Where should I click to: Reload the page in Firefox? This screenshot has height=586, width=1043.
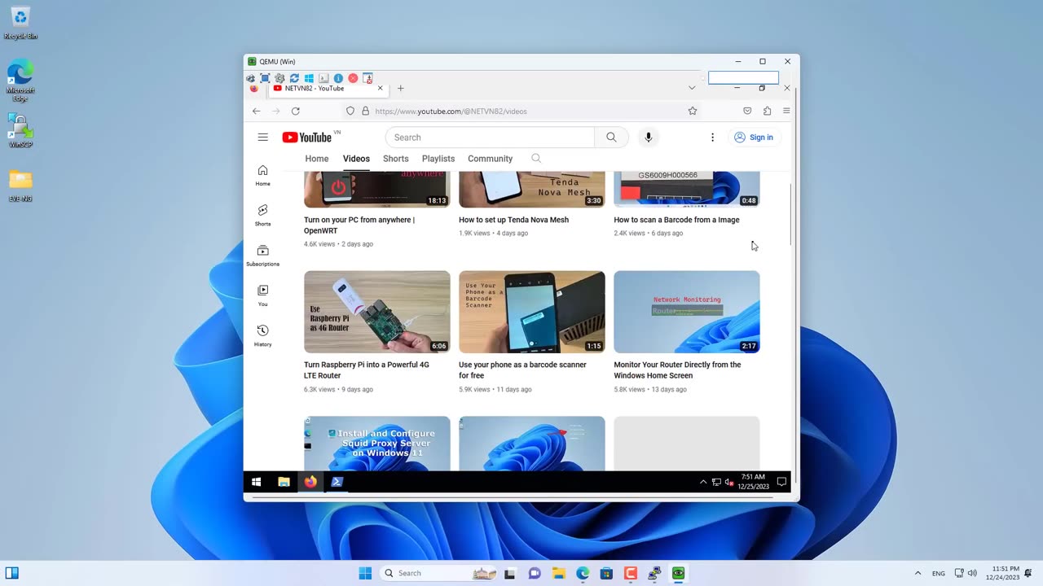(296, 111)
